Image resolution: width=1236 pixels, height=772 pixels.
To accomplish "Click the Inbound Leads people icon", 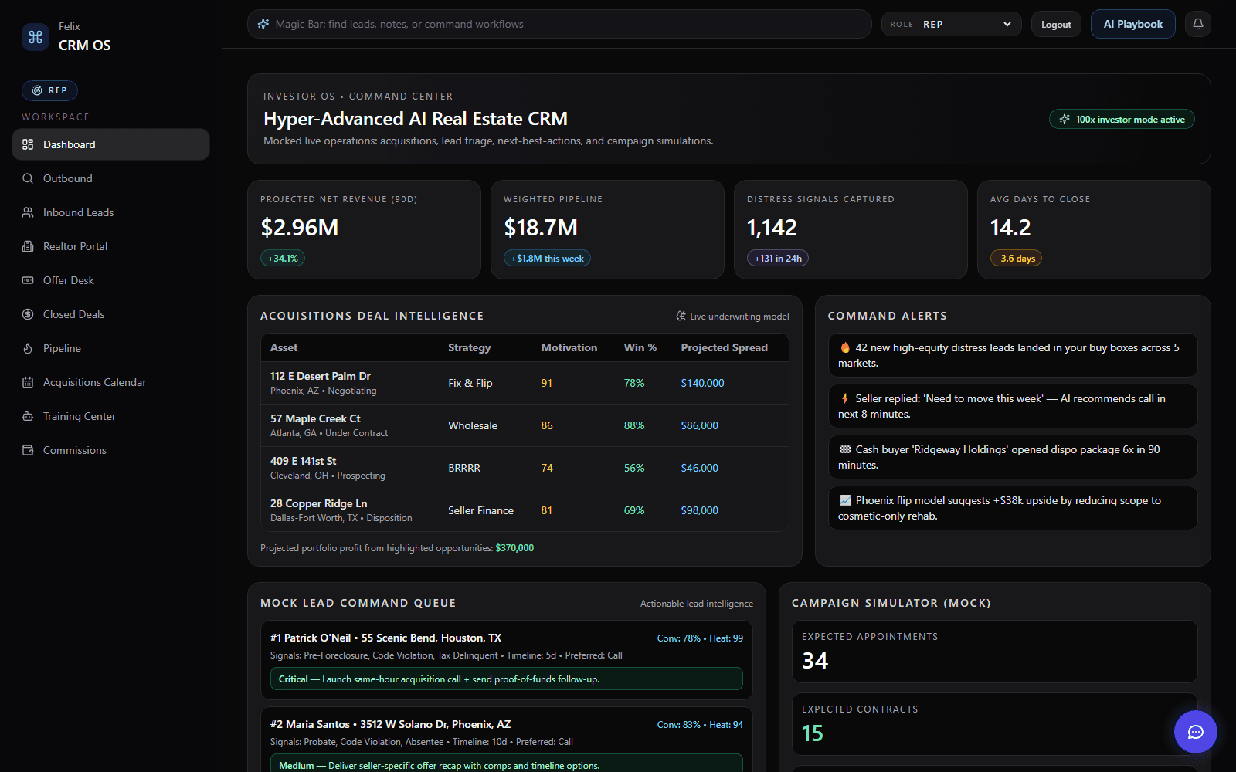I will pyautogui.click(x=28, y=212).
